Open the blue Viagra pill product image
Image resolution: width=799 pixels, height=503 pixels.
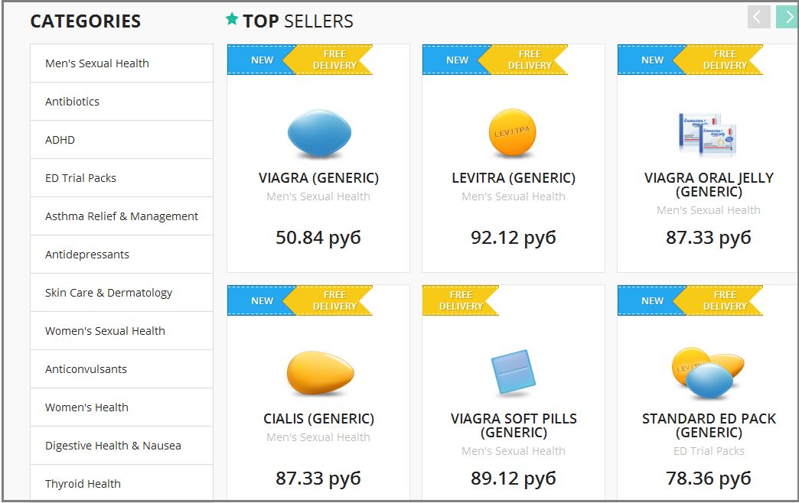(x=319, y=134)
